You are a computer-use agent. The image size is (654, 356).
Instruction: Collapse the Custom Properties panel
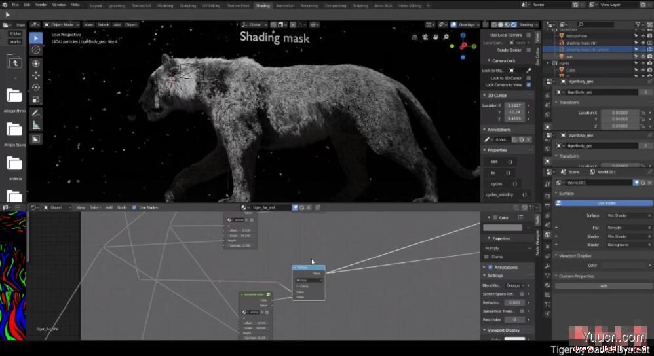coord(556,276)
